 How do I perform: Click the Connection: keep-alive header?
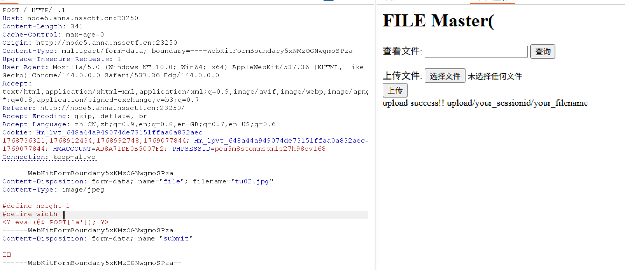click(x=49, y=157)
